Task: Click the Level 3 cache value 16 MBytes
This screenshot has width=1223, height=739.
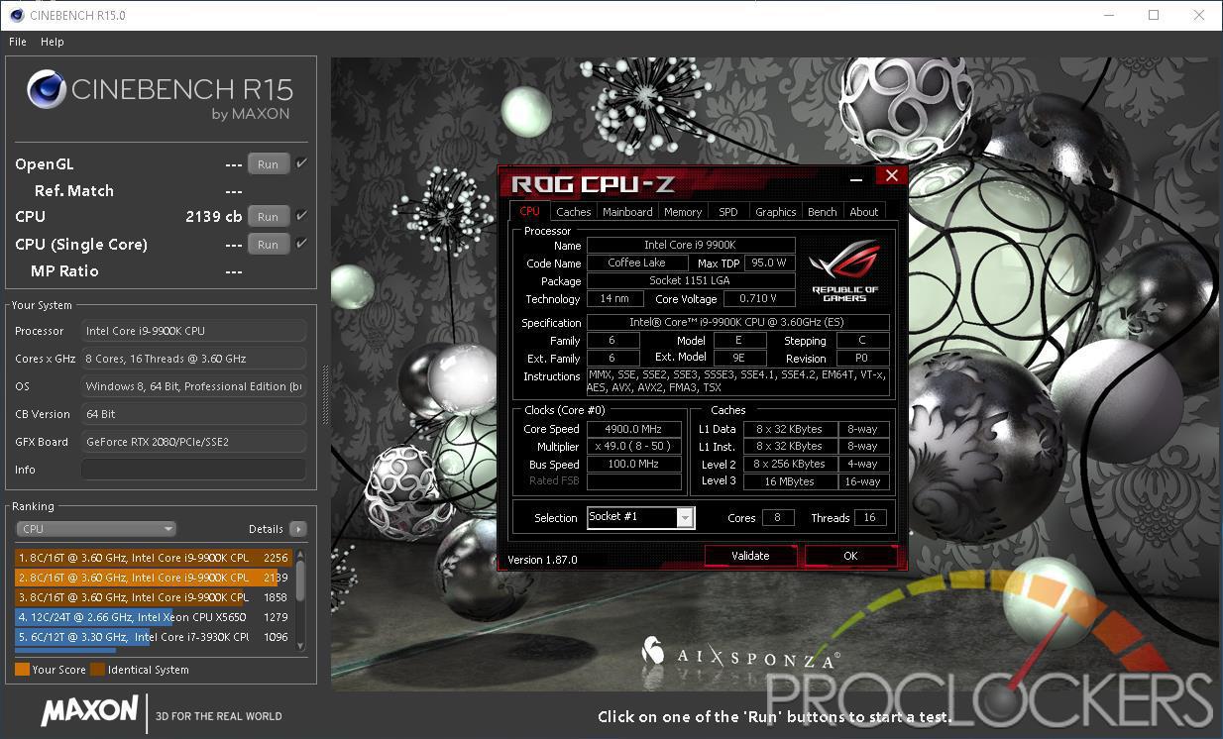Action: pyautogui.click(x=790, y=482)
